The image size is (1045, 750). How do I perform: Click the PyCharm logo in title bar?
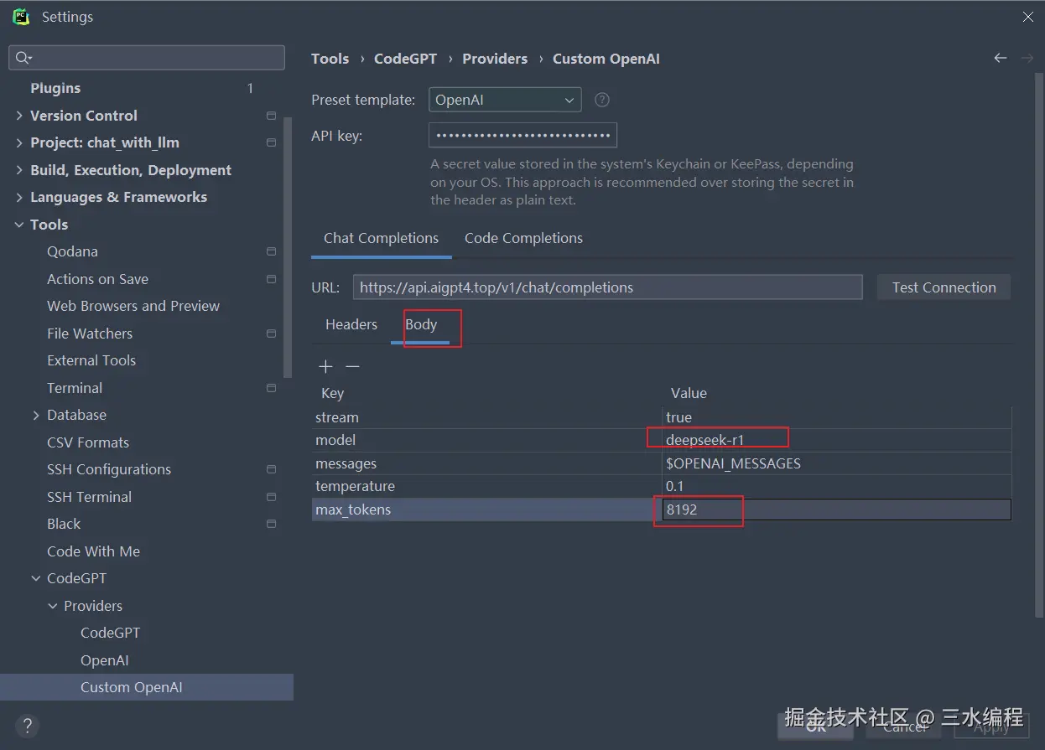(21, 16)
